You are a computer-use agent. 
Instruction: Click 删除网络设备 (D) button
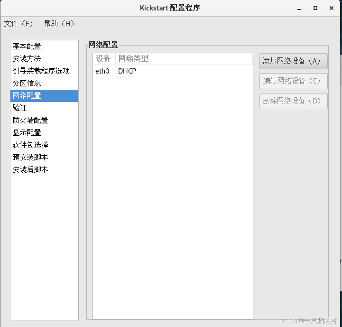point(293,101)
